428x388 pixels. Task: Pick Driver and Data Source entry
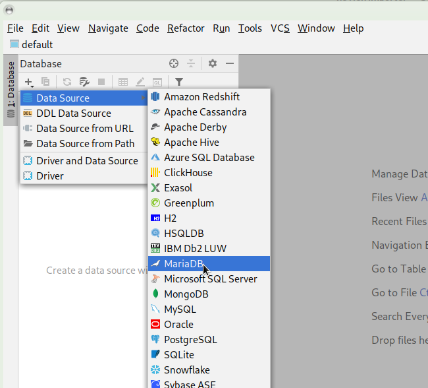[x=87, y=160]
